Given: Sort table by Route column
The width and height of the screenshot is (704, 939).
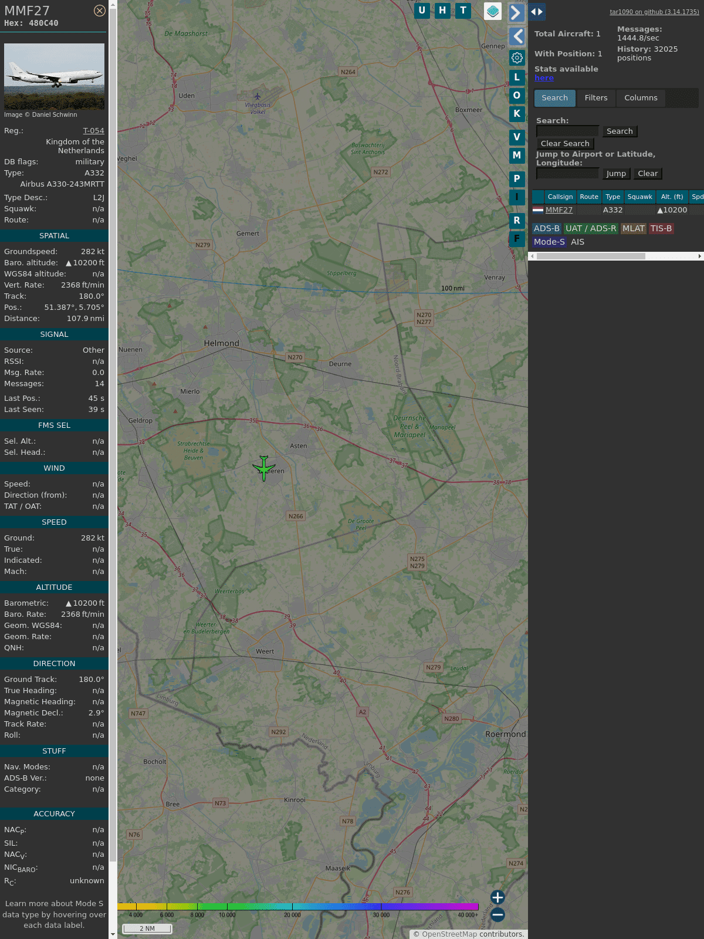Looking at the screenshot, I should pyautogui.click(x=589, y=197).
